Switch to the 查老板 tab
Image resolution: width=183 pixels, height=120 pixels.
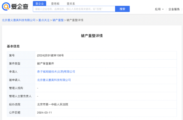point(55,4)
